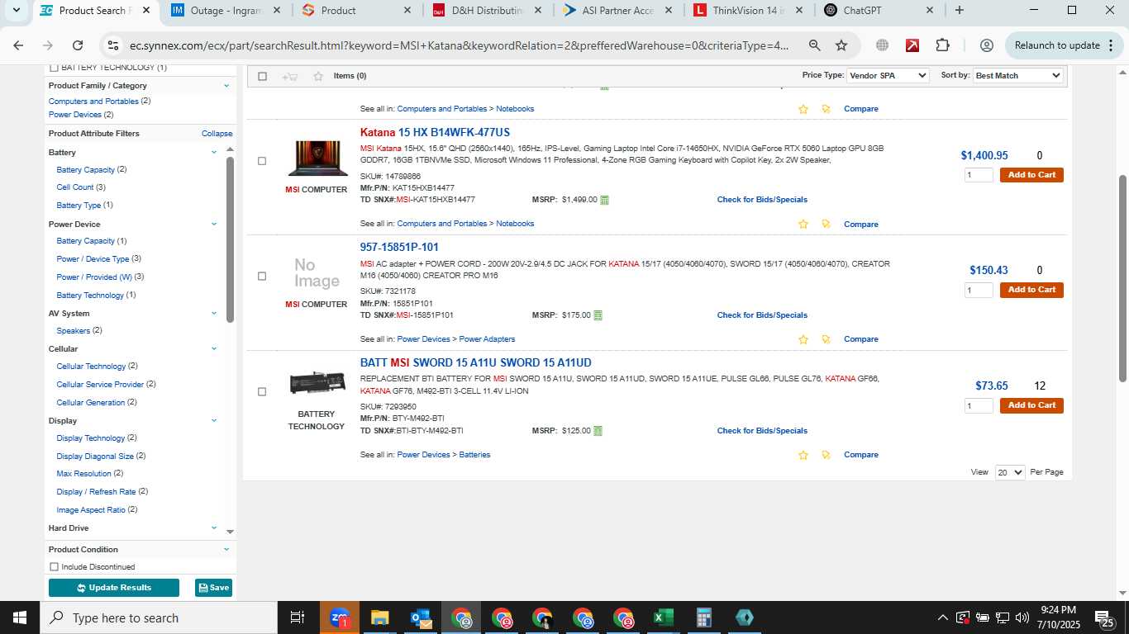Star the 957-15851P-101 product

803,339
